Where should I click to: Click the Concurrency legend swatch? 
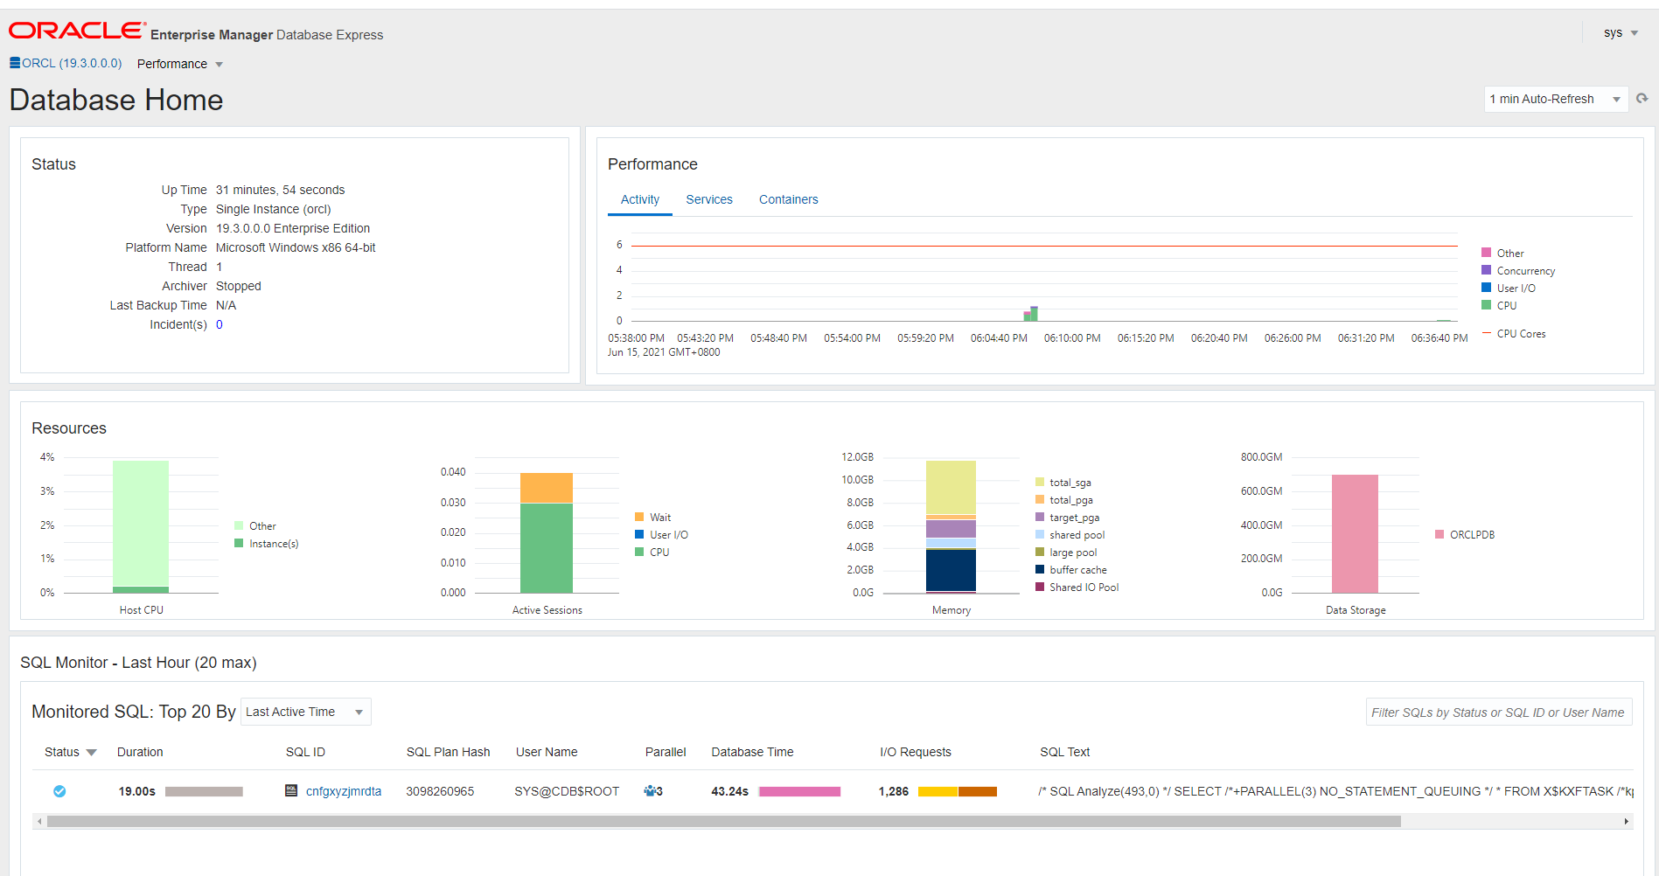click(1486, 270)
